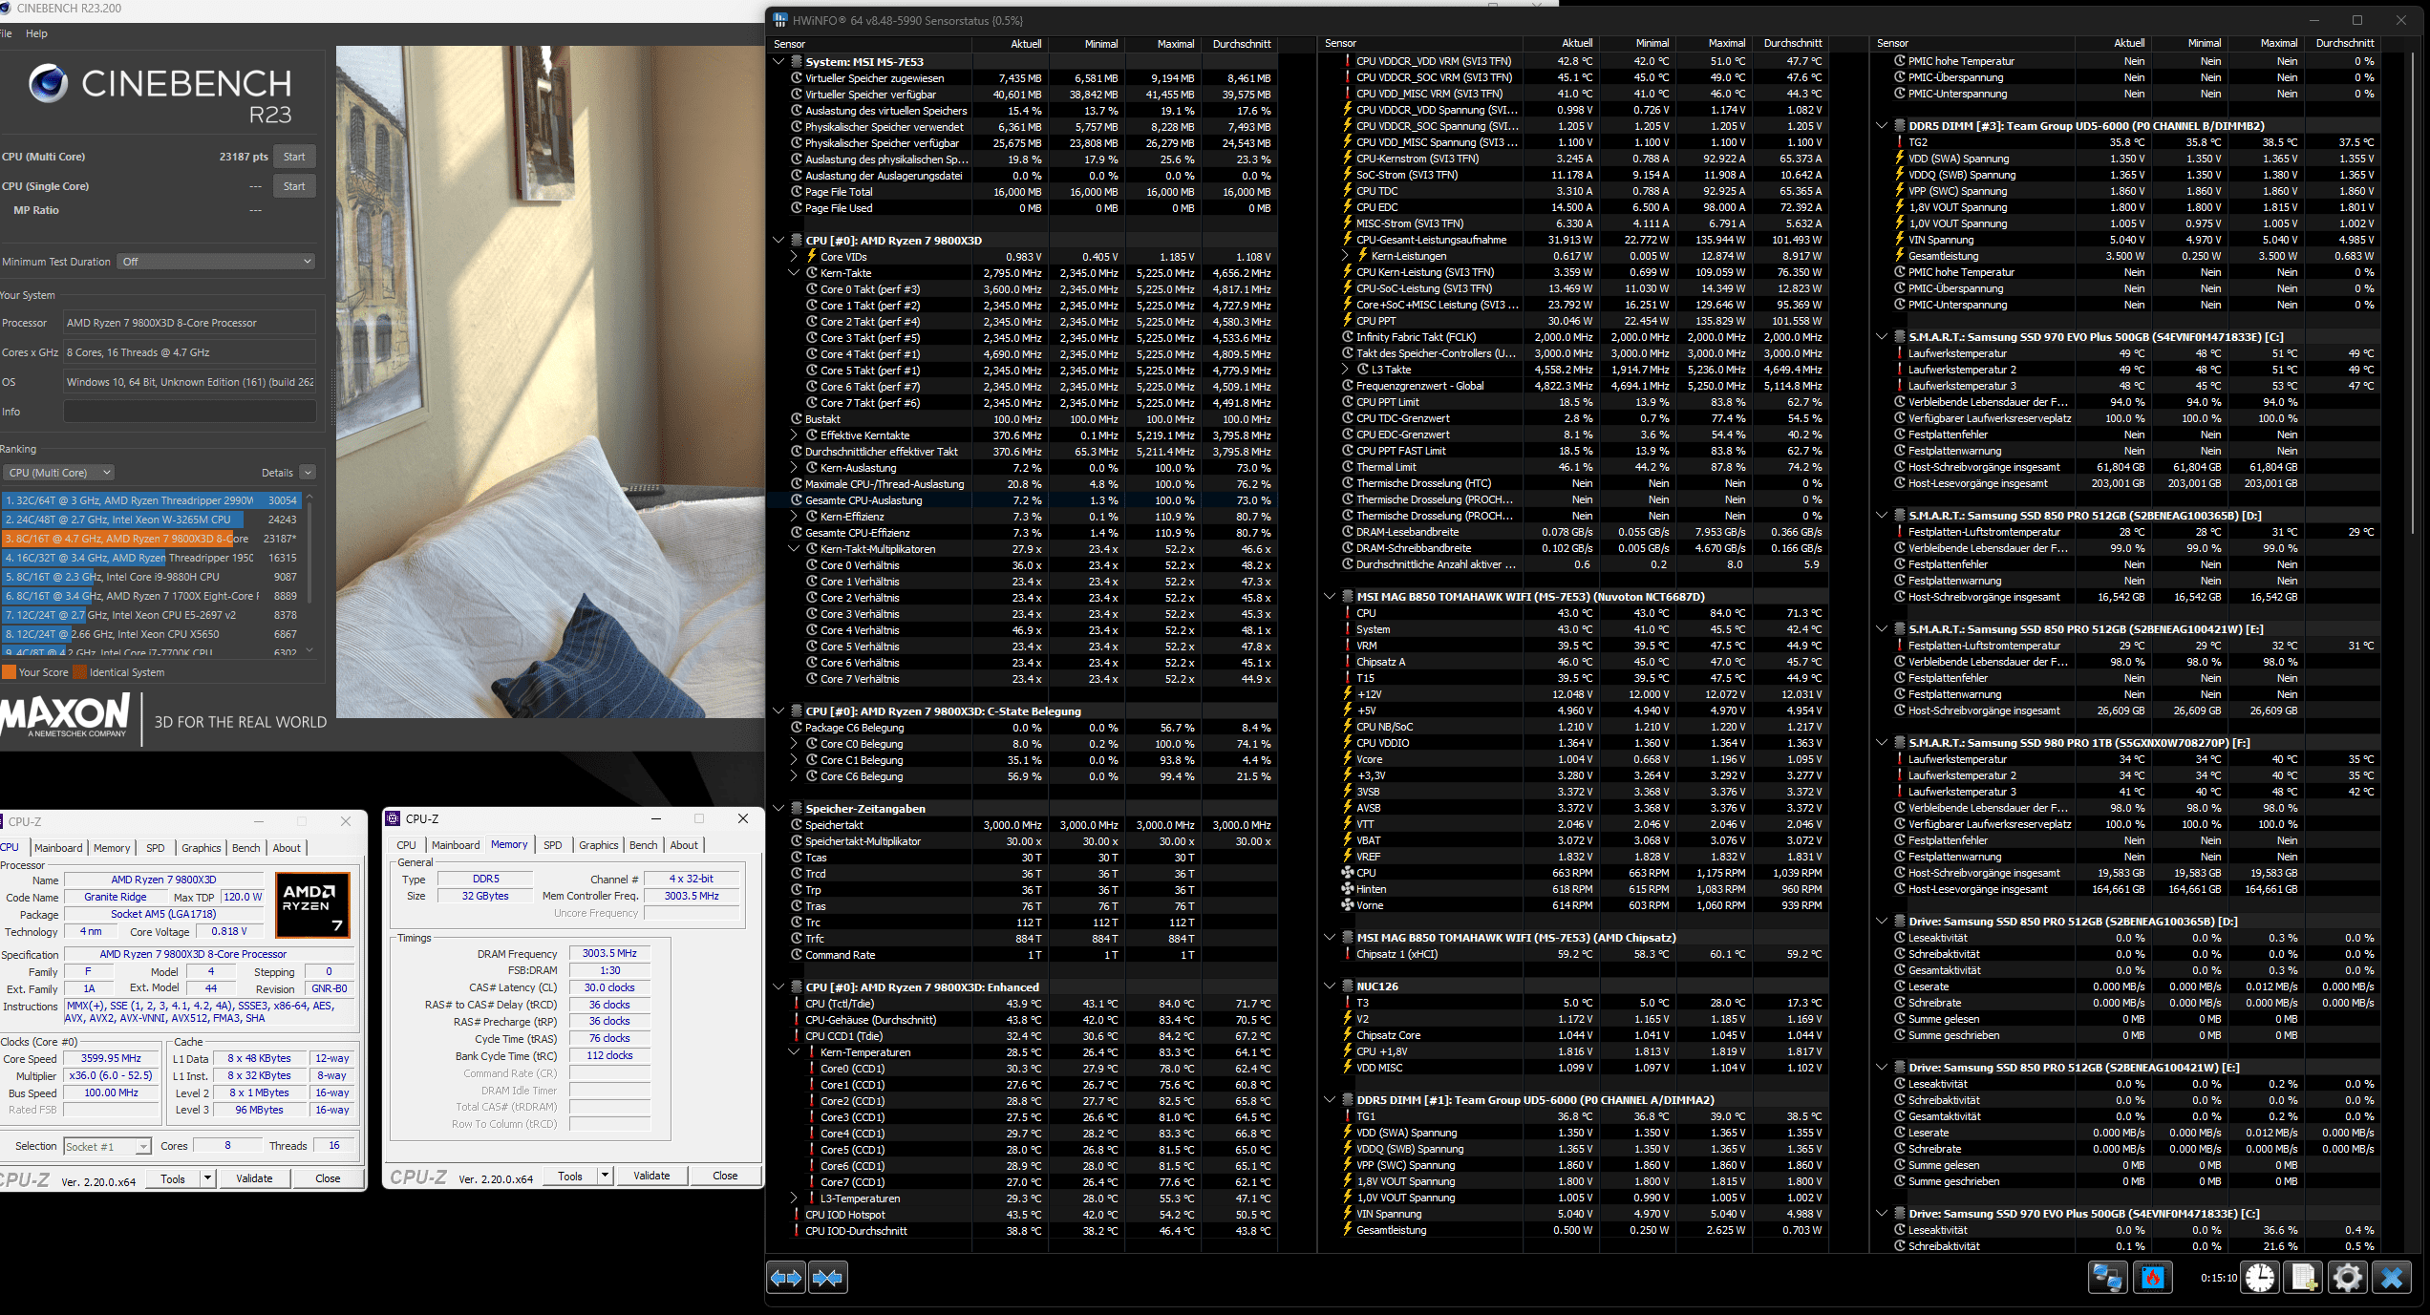Collapse the Kern-Takte tree node

coord(794,273)
